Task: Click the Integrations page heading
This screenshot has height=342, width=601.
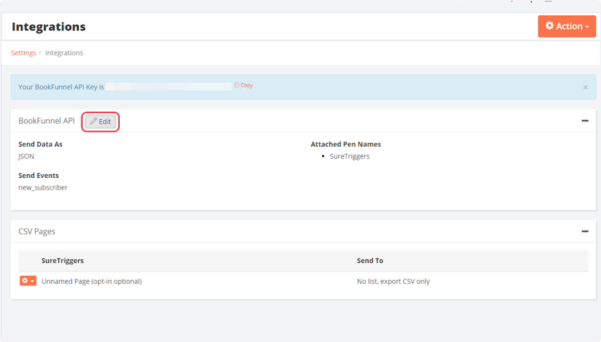Action: pyautogui.click(x=49, y=27)
